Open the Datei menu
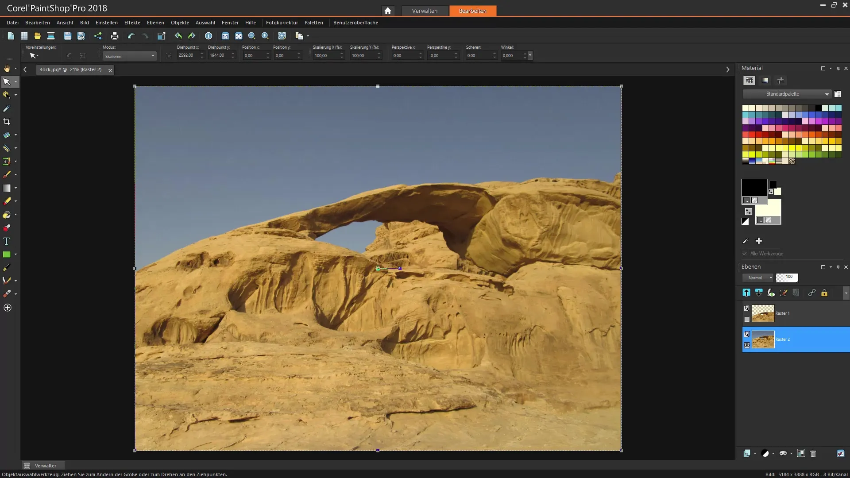 [x=12, y=23]
